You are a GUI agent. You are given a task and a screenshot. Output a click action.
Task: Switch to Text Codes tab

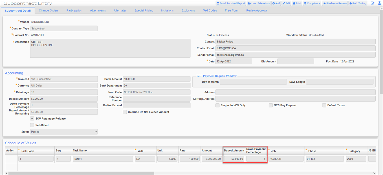[x=210, y=10]
